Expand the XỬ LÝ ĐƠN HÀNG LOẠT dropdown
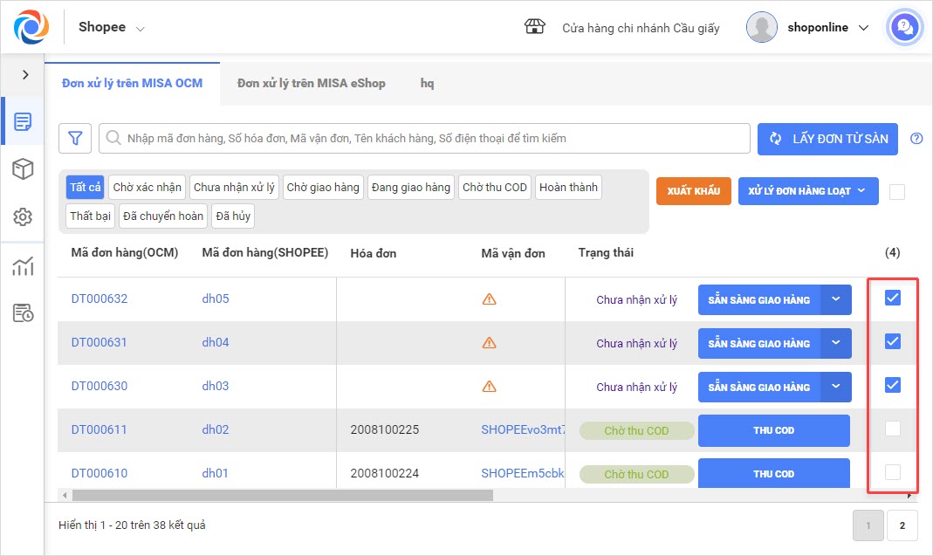This screenshot has height=556, width=933. (x=807, y=191)
